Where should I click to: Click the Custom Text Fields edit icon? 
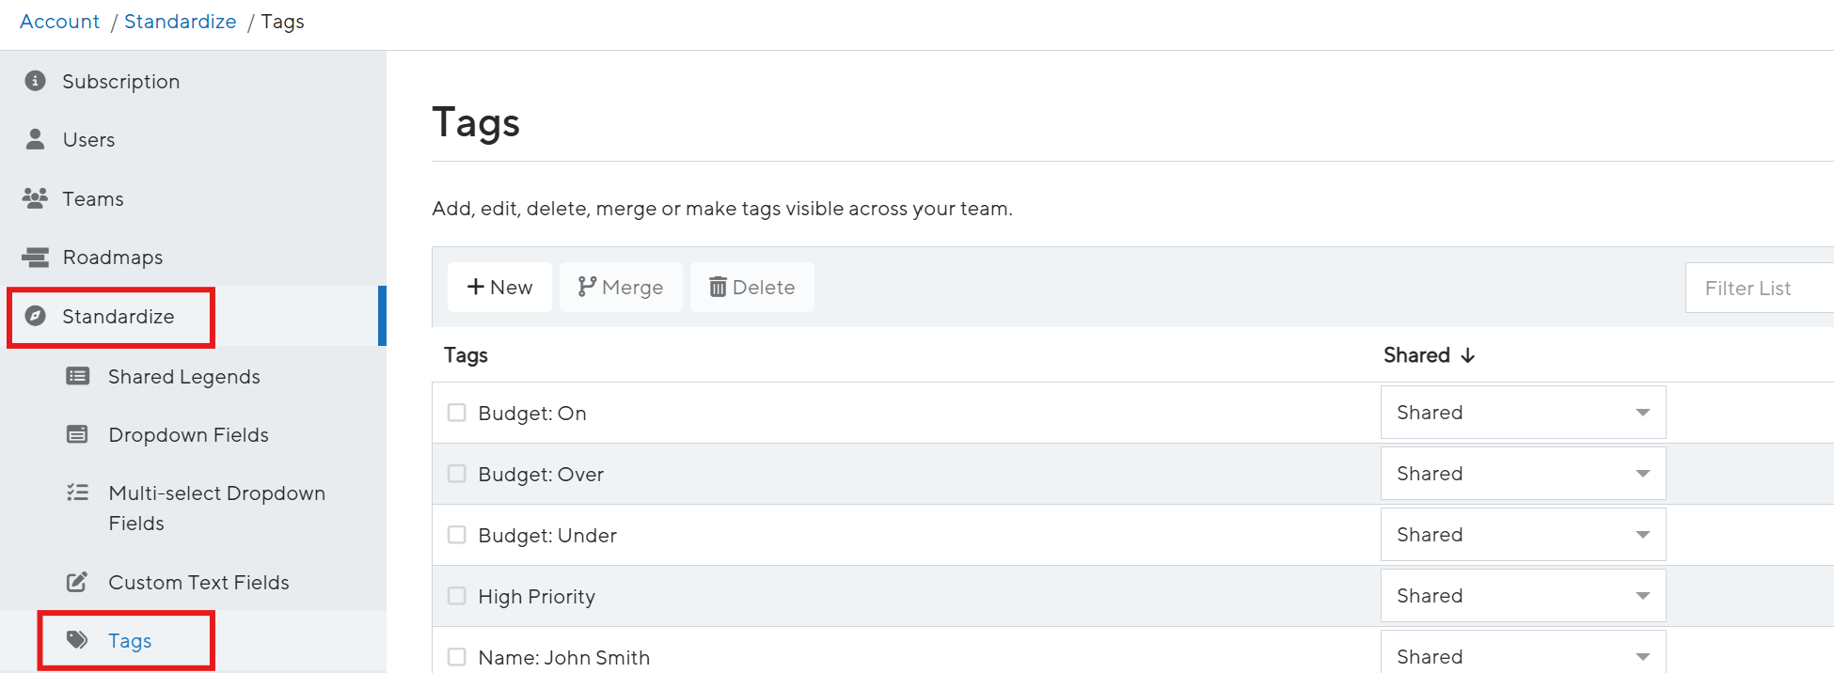(x=77, y=582)
